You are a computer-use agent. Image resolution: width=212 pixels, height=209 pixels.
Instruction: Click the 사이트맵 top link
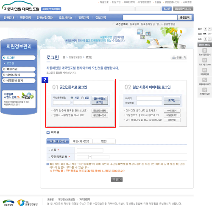[x=187, y=2]
